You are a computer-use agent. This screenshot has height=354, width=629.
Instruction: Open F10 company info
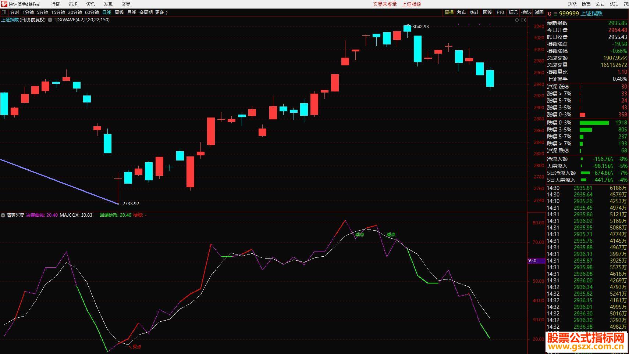point(500,12)
